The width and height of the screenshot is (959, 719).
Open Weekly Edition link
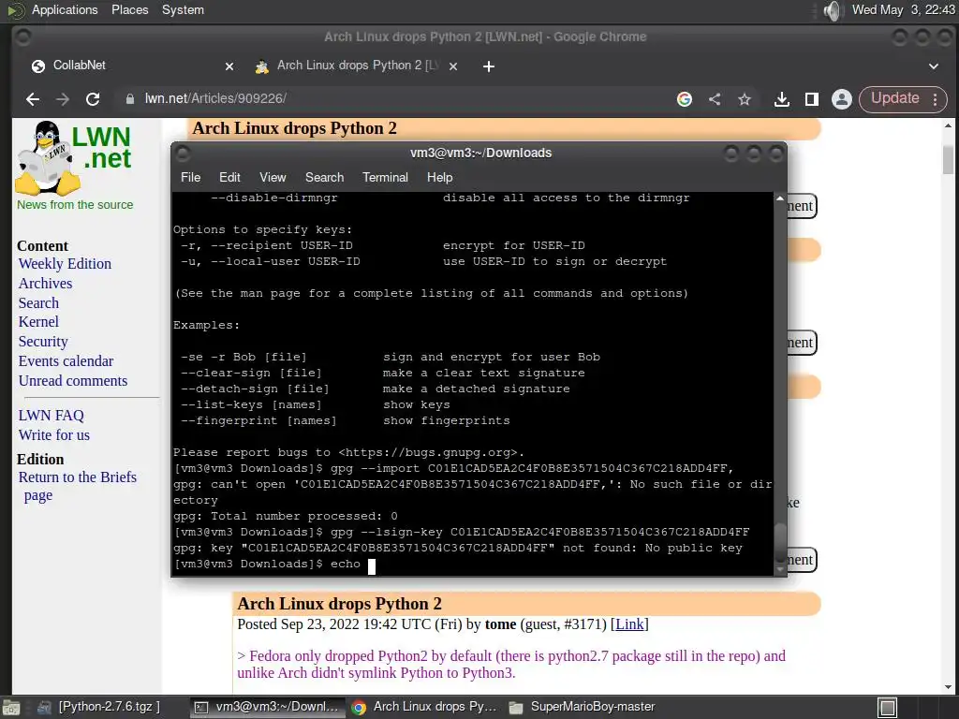pos(65,264)
